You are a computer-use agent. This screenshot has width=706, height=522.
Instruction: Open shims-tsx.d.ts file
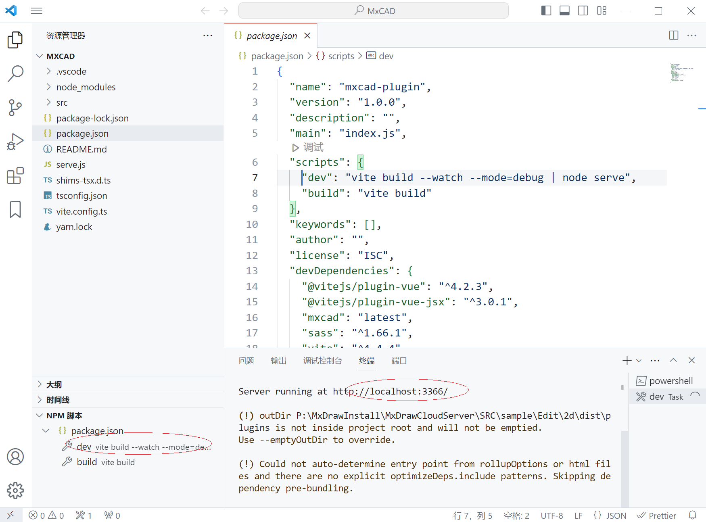click(x=128, y=180)
